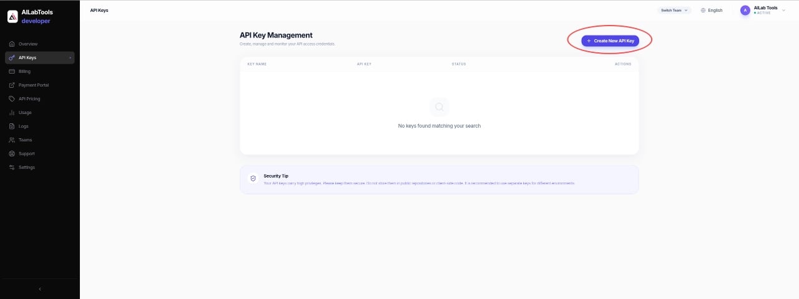Viewport: 799px width, 299px height.
Task: Open the Switch Team dropdown
Action: pos(674,11)
